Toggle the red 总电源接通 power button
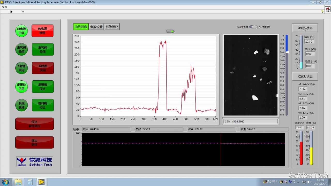The height and width of the screenshot is (186, 331). [42, 30]
